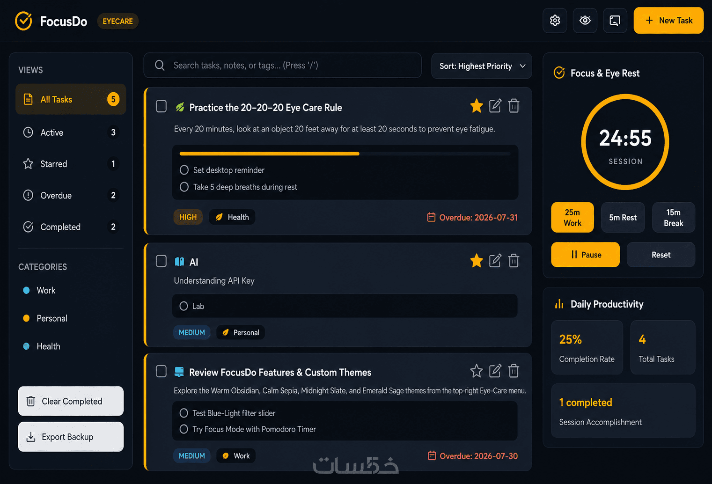Check the AI task checkbox
The image size is (712, 484).
click(x=161, y=261)
